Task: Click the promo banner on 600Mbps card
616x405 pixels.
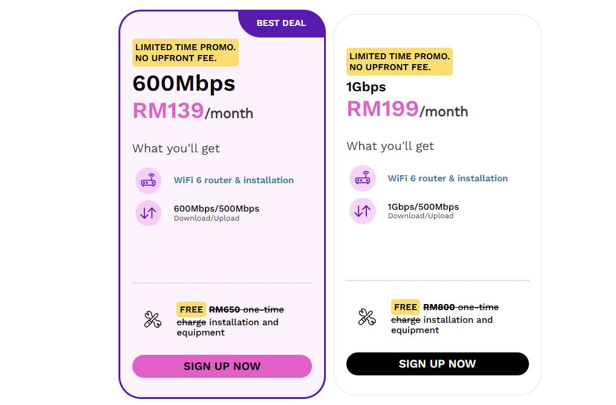Action: click(185, 53)
